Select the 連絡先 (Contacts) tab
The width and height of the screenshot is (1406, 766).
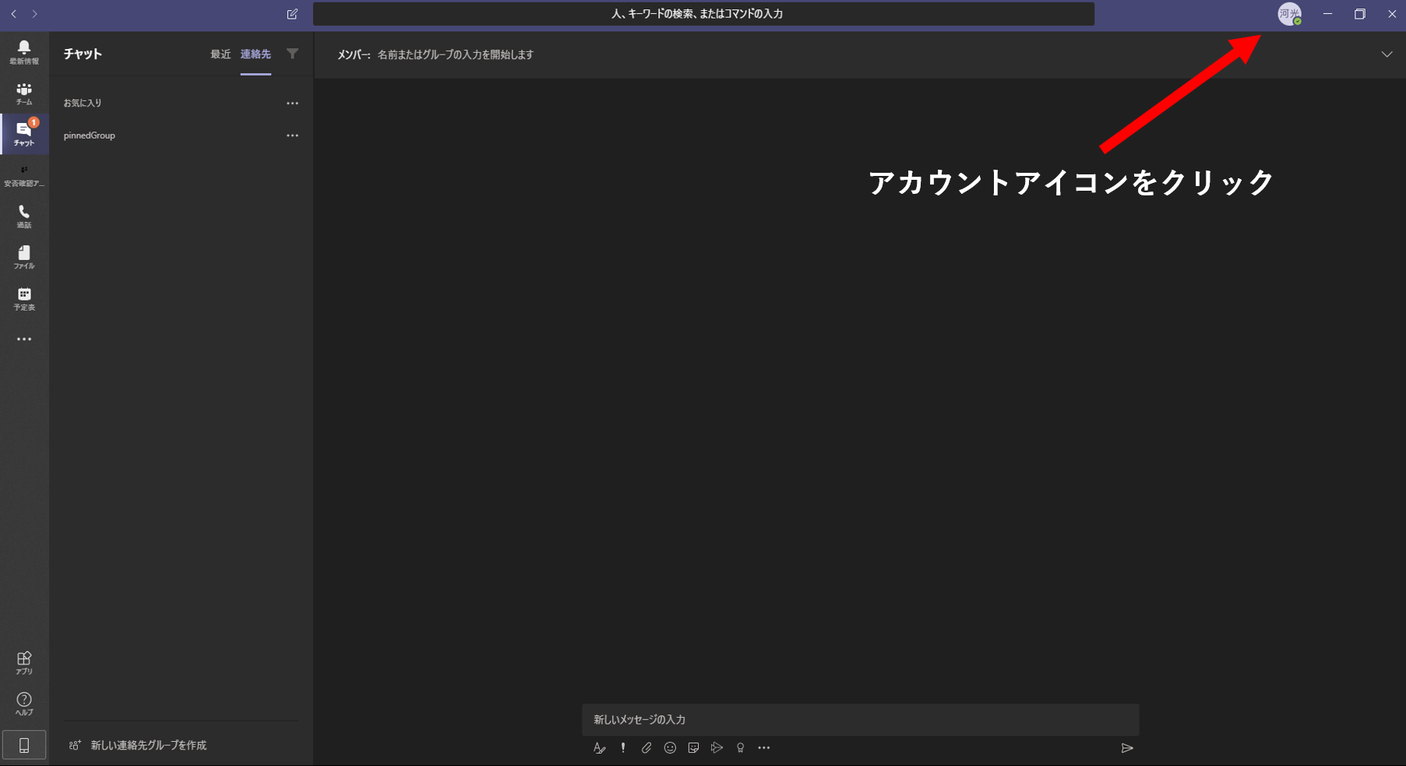point(255,54)
